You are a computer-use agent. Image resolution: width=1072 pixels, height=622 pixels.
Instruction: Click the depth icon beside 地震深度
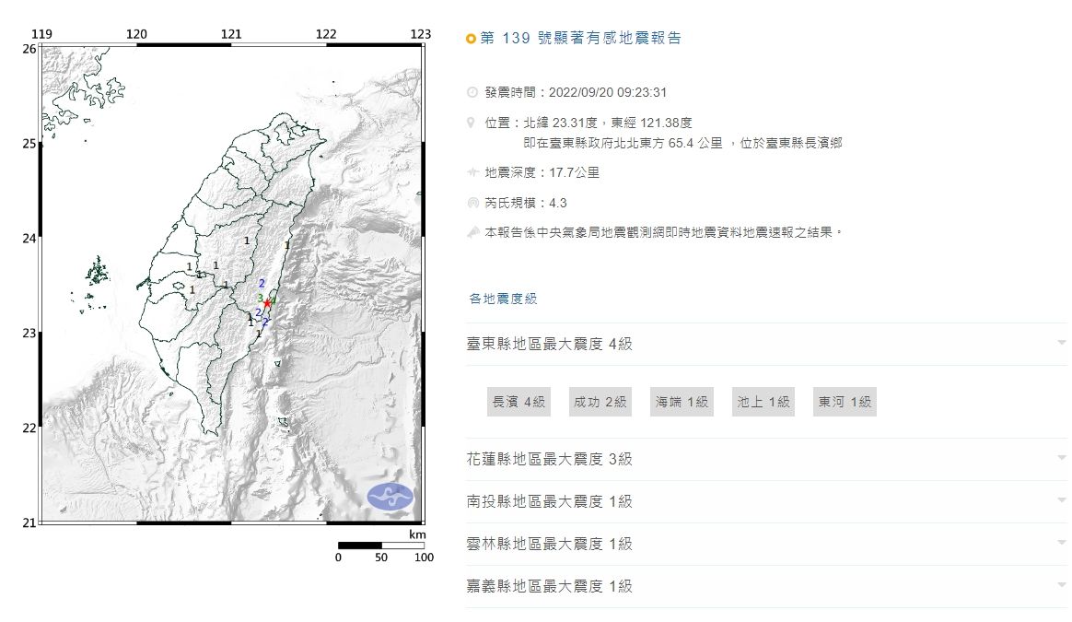coord(472,172)
